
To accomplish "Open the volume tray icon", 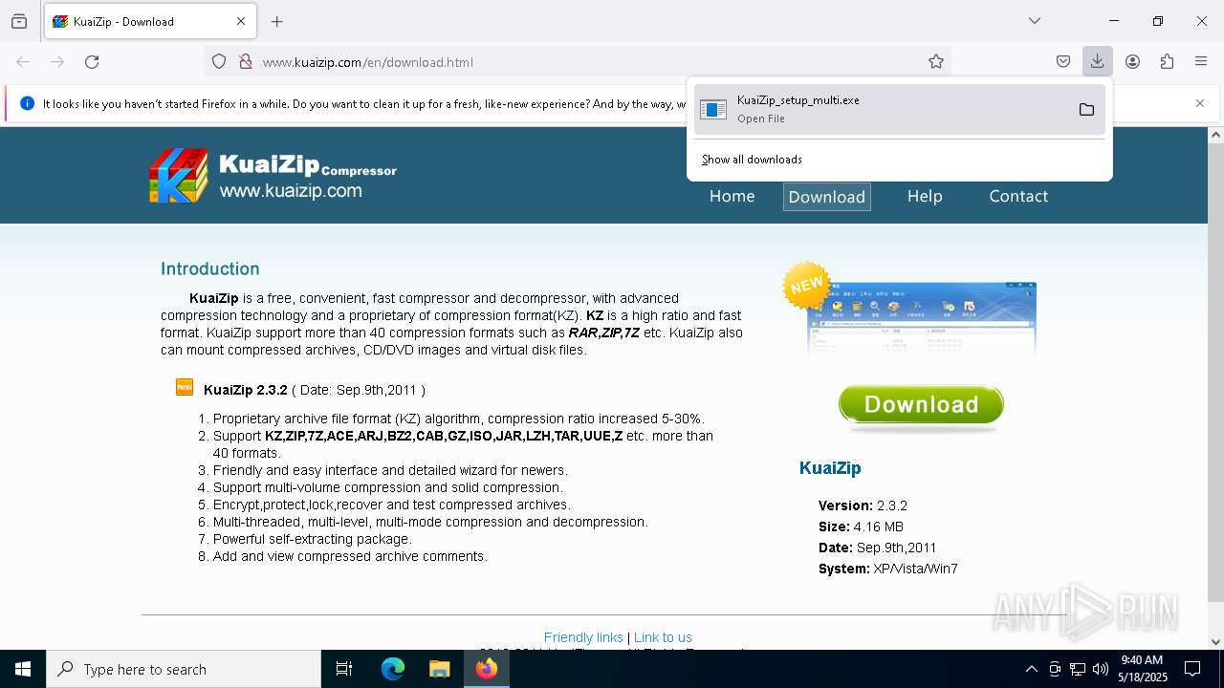I will click(1101, 669).
